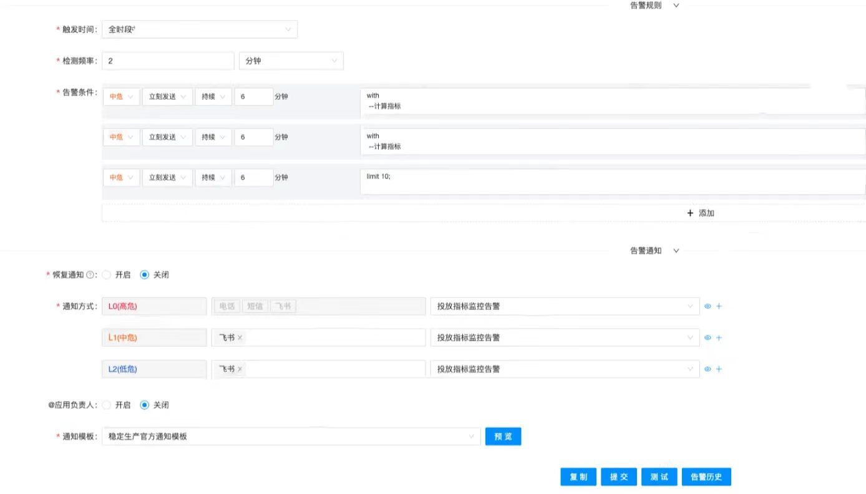Select 关闭 radio for 恢复通知

[x=145, y=274]
